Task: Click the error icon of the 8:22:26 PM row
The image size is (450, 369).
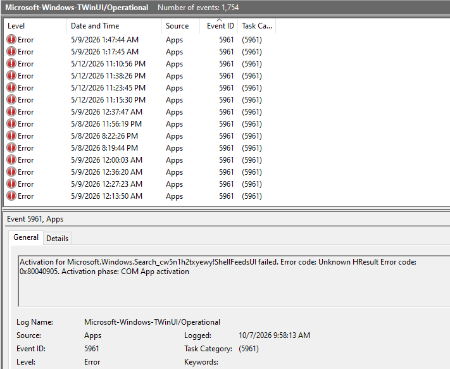Action: tap(11, 135)
